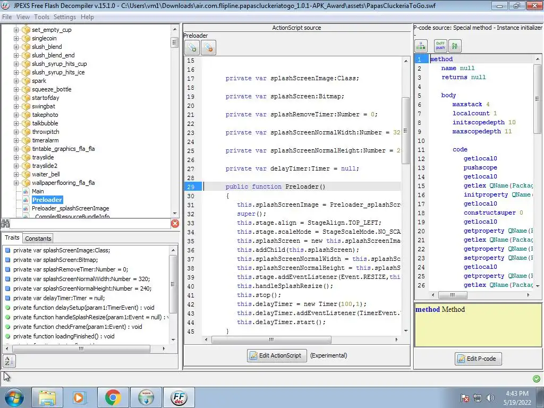
Task: Click the binoculars search icon
Action: 5,224
